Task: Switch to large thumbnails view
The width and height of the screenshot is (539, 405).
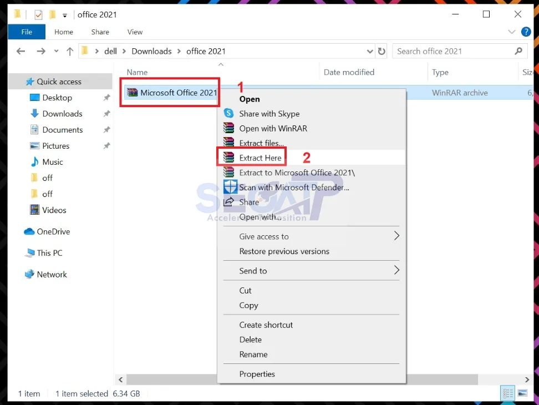Action: 522,393
